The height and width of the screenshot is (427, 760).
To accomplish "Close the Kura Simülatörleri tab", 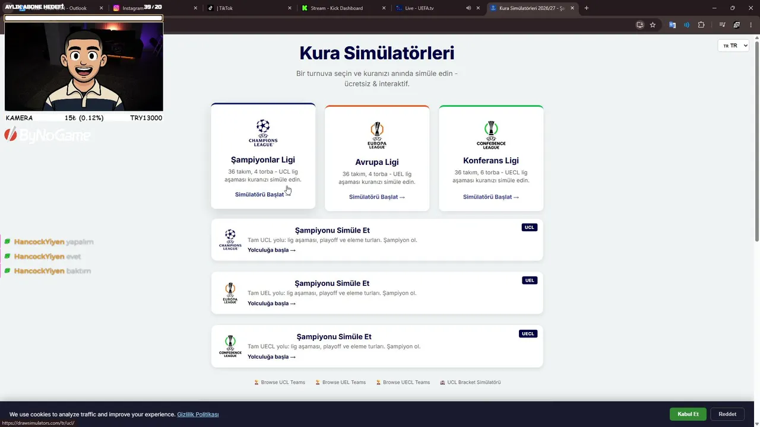I will (x=573, y=8).
